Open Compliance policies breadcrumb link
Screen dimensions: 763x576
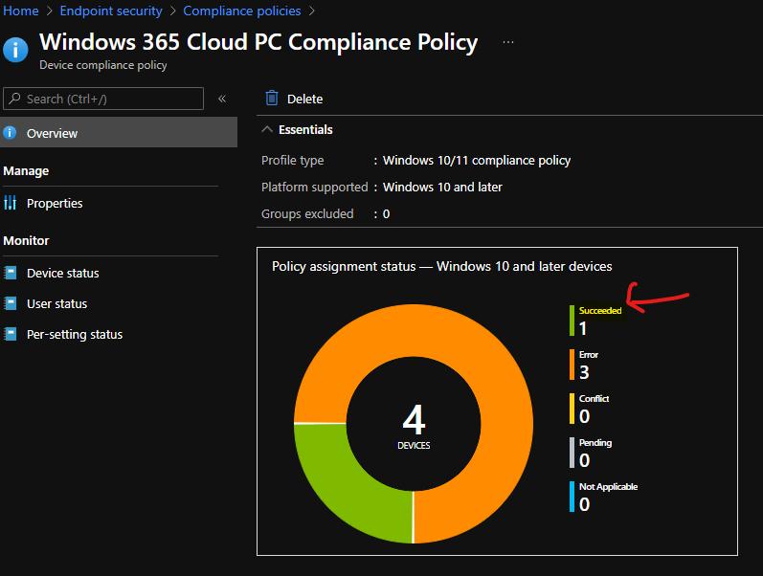242,11
